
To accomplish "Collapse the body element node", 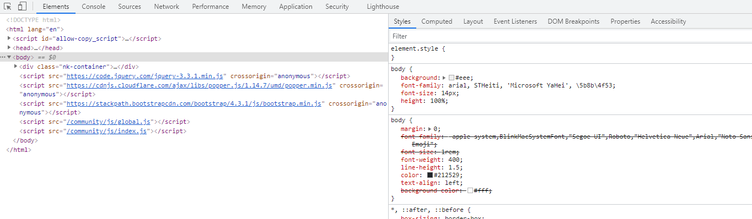I will (x=9, y=57).
